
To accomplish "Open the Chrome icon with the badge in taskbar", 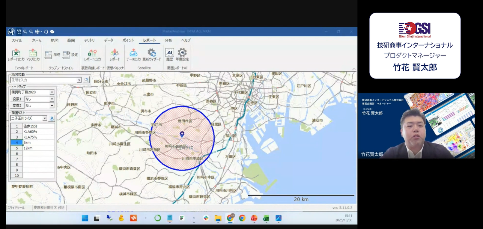I will click(x=230, y=218).
